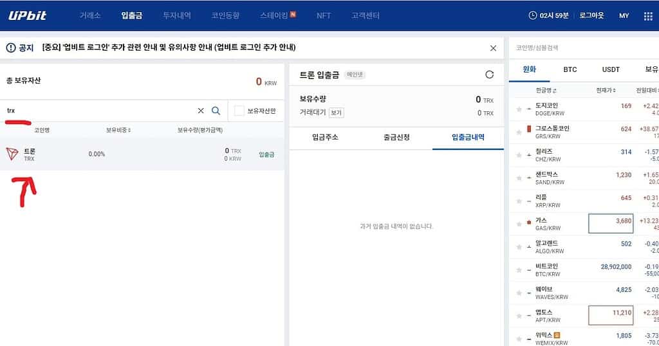Click the session timer clock icon
The width and height of the screenshot is (659, 346).
[532, 15]
